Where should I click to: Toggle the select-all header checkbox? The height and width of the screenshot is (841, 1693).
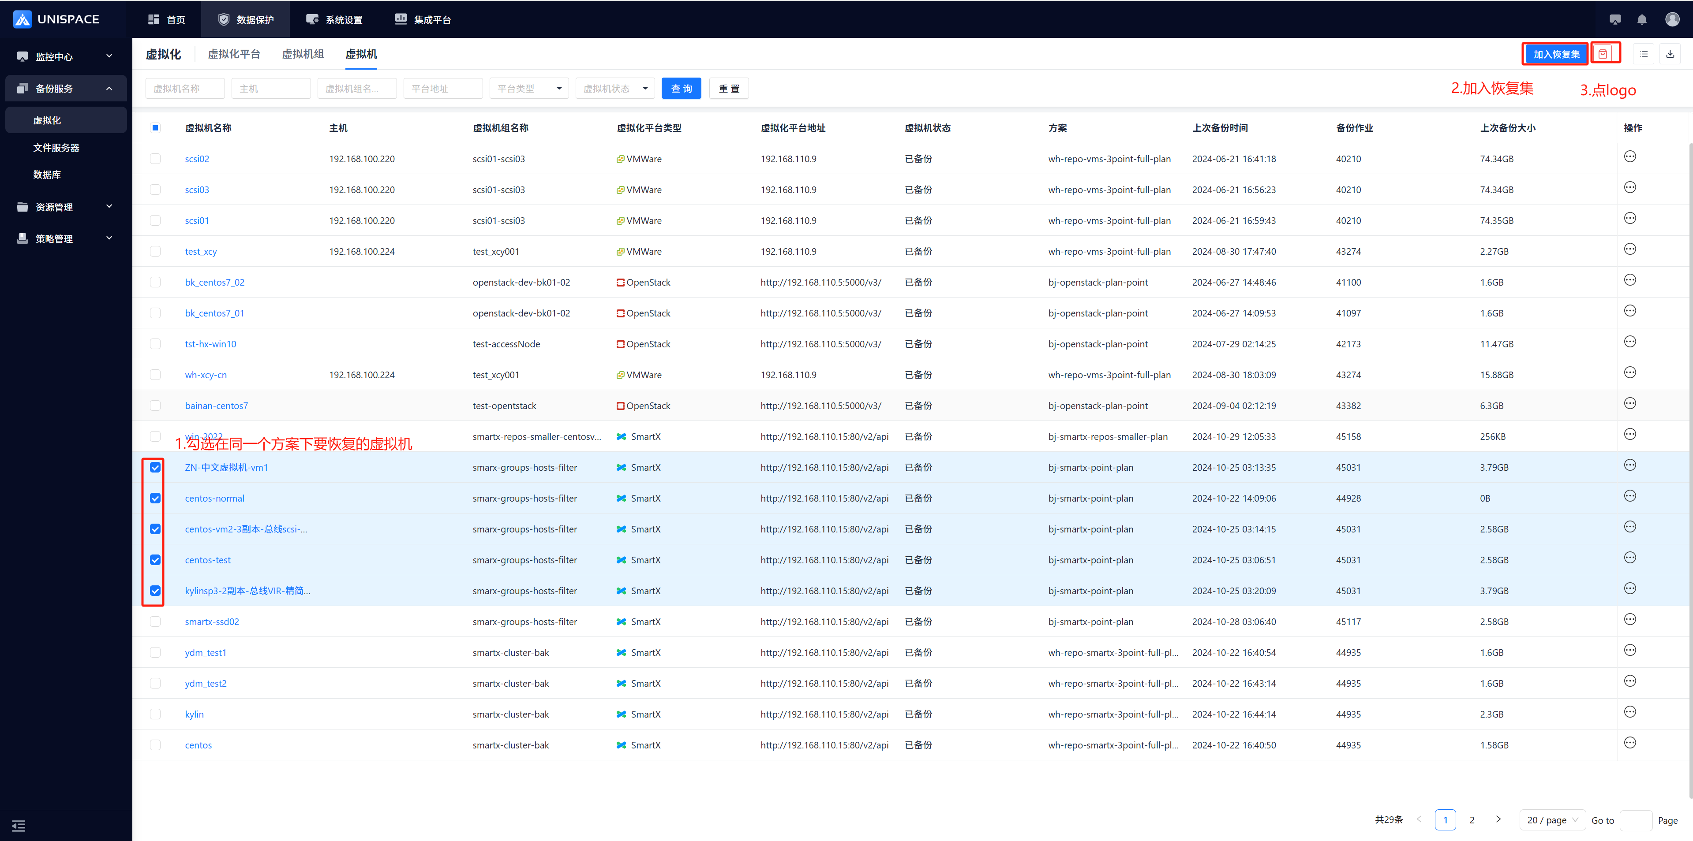coord(155,128)
